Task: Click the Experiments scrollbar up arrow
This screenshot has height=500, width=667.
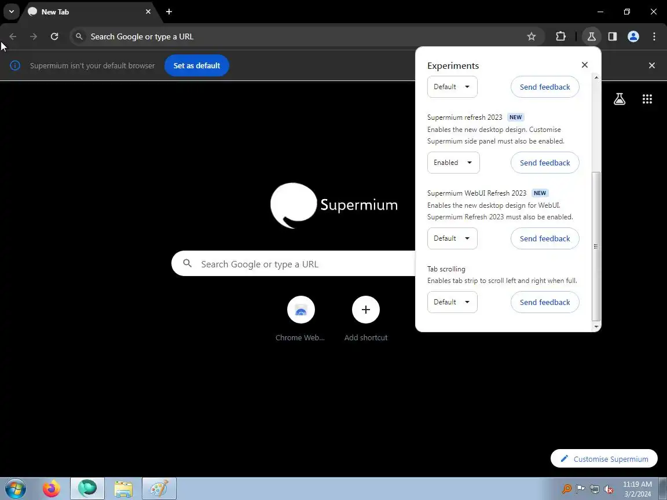Action: click(596, 78)
